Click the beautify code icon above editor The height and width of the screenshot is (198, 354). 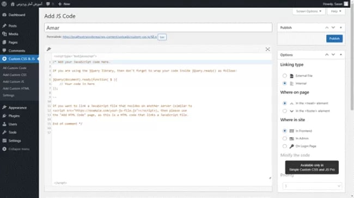pos(49,49)
